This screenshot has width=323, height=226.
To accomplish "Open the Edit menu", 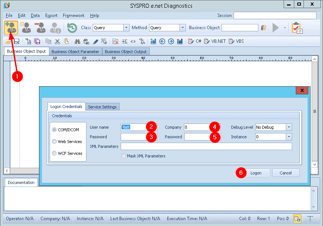I will [22, 15].
